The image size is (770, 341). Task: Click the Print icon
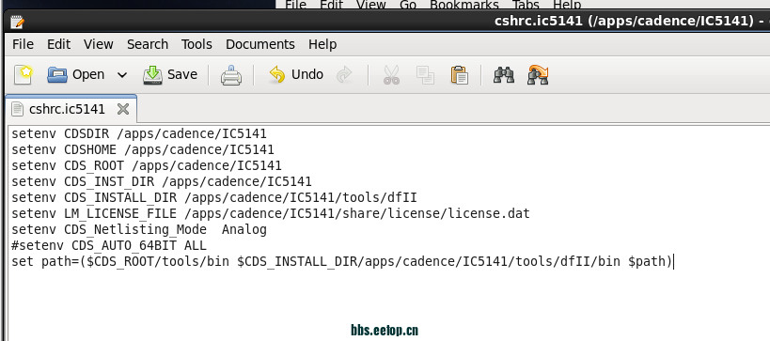click(230, 75)
